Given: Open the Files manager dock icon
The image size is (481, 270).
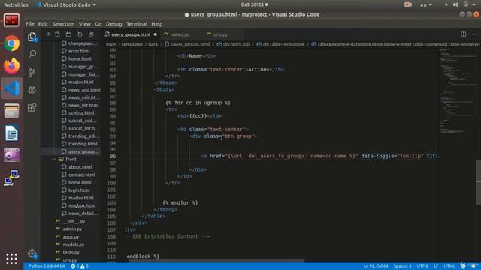Looking at the screenshot, I should click(x=12, y=110).
